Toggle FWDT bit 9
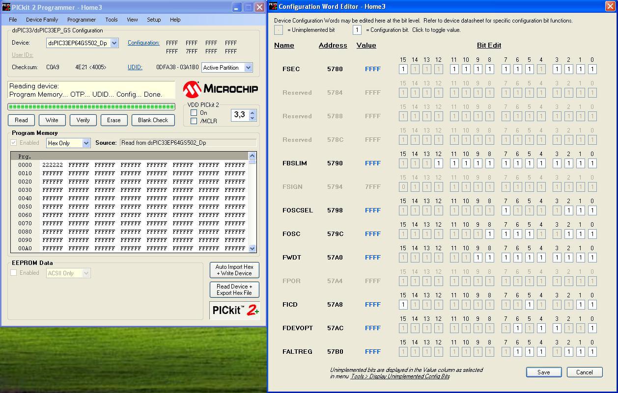This screenshot has width=618, height=393. click(x=478, y=258)
